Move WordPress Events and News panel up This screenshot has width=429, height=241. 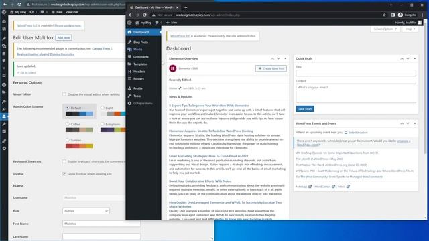(402, 123)
